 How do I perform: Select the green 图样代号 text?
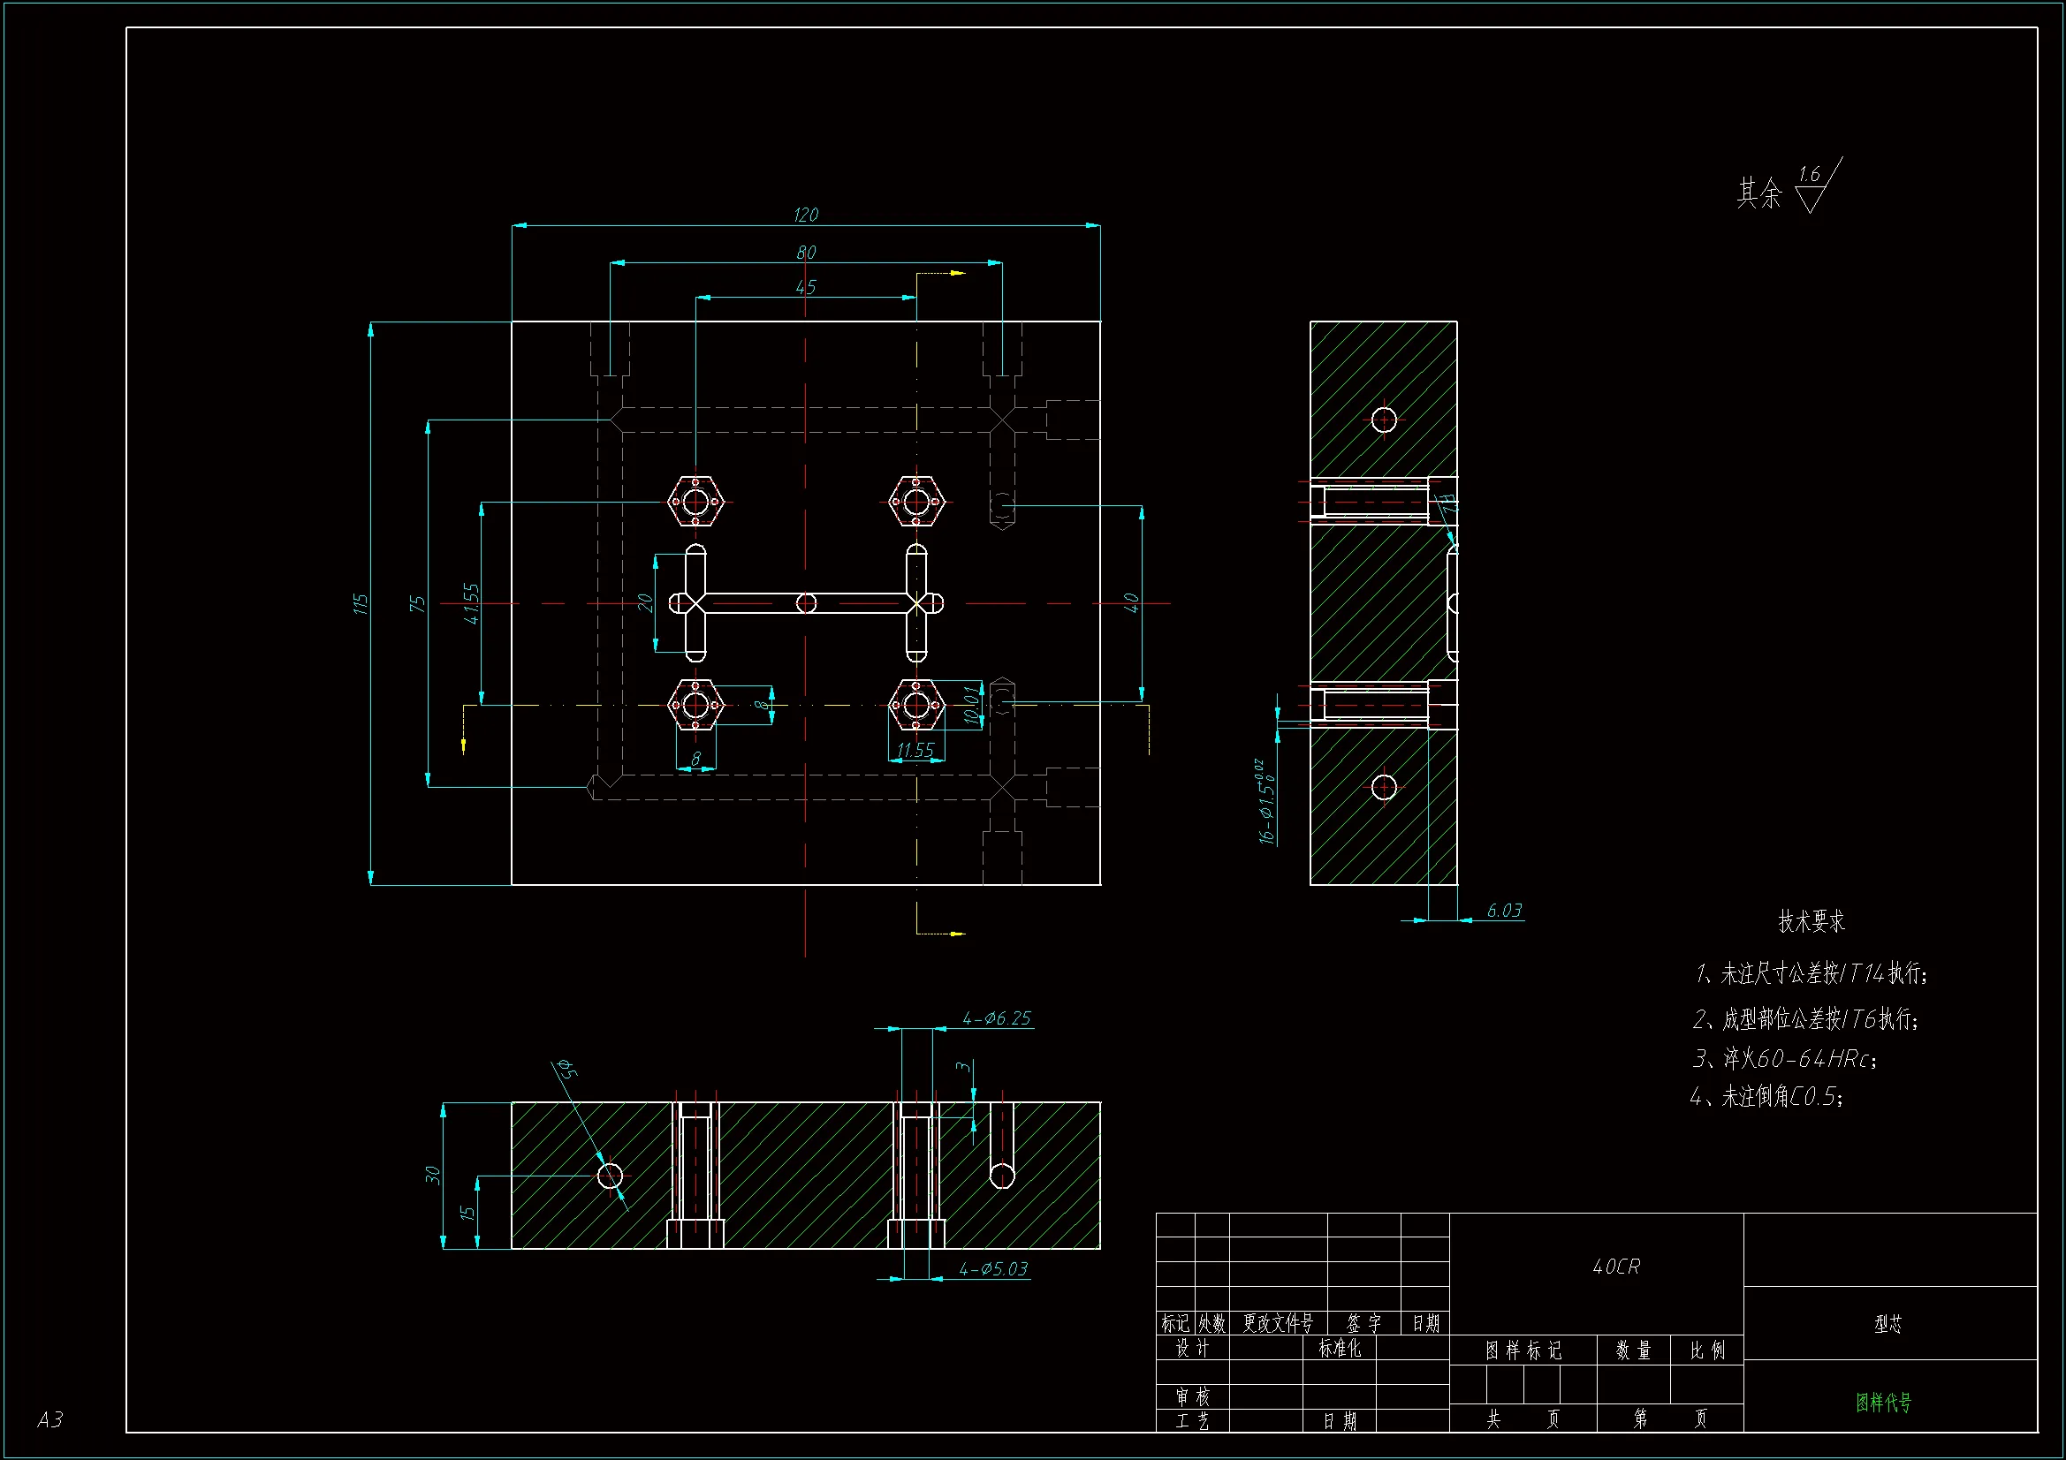(x=1883, y=1402)
